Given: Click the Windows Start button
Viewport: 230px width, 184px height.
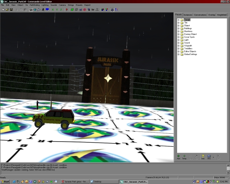Looking at the screenshot, I should pos(6,181).
